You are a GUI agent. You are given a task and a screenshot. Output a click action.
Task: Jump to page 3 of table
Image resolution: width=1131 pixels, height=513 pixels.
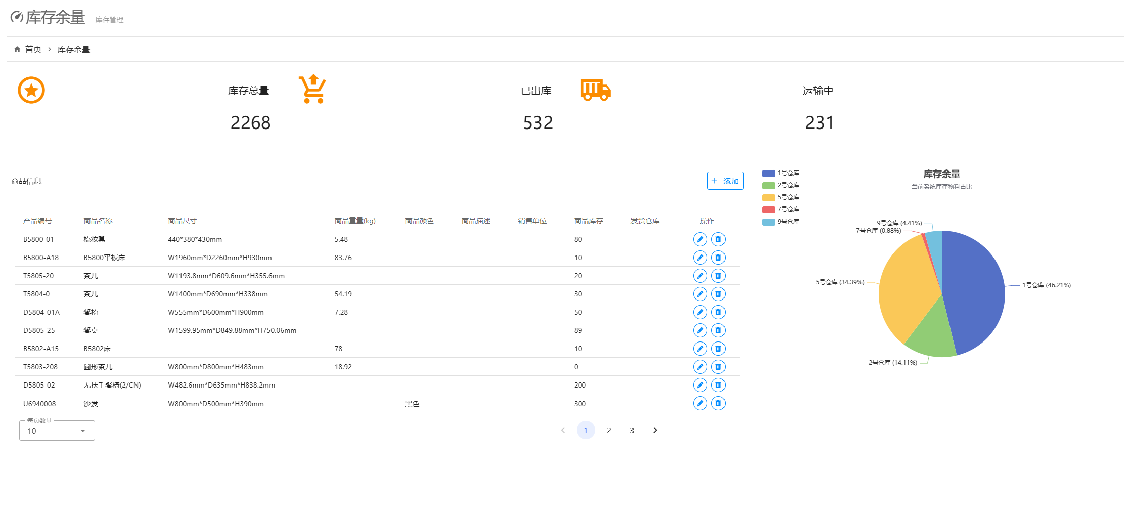point(631,430)
